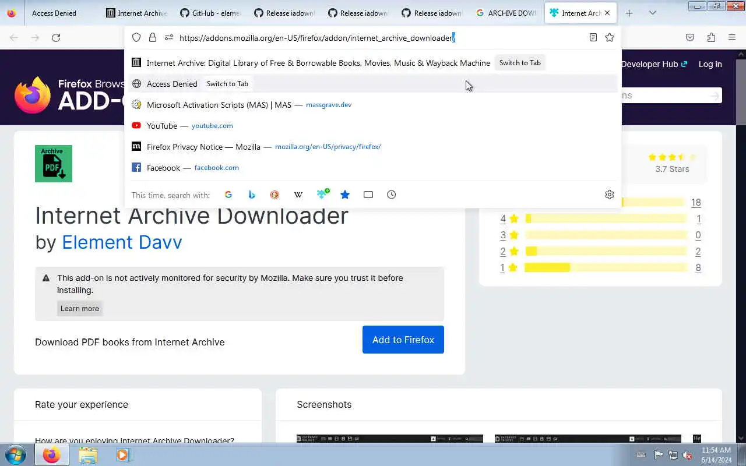Open search settings gear in dropdown
The height and width of the screenshot is (466, 746).
(610, 195)
